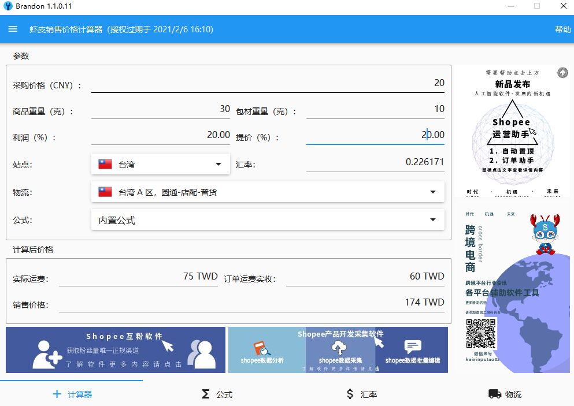This screenshot has width=574, height=406.
Task: Open the Shopee互粉软件 banner
Action: tap(116, 350)
